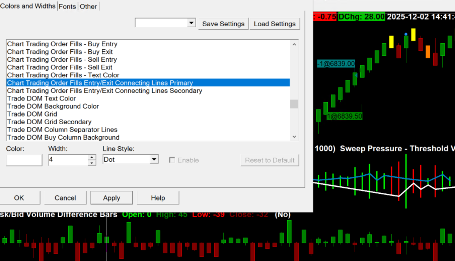Click the Reset to Default button
Viewport: 455px width, 261px height.
(270, 160)
